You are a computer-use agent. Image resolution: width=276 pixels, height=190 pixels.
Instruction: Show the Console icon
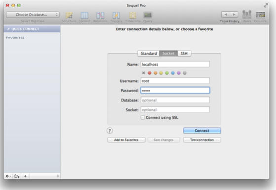pyautogui.click(x=260, y=17)
